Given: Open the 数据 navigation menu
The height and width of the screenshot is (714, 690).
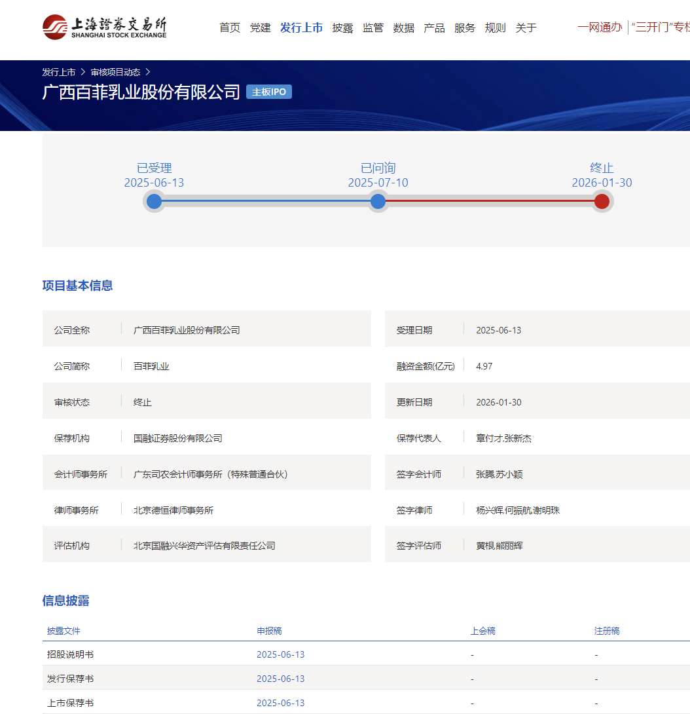Looking at the screenshot, I should pyautogui.click(x=404, y=28).
